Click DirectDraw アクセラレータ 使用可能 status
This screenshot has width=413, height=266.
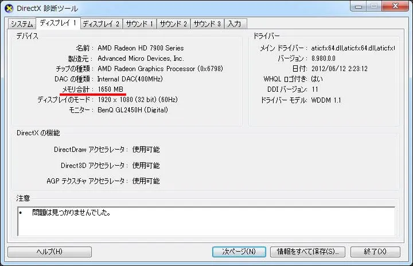[x=146, y=150]
